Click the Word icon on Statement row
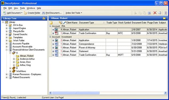 coord(56,51)
